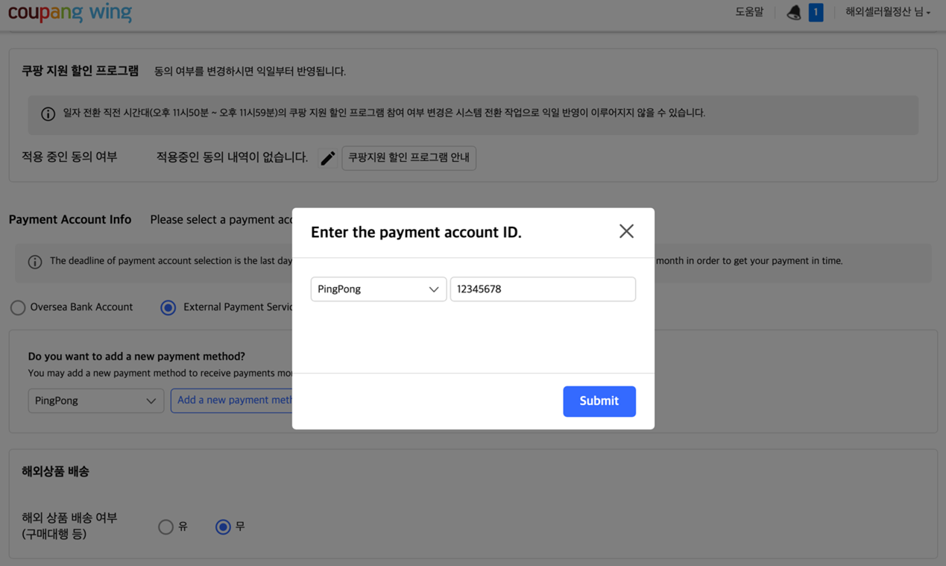
Task: Click the notification count badge showing 1
Action: (x=816, y=12)
